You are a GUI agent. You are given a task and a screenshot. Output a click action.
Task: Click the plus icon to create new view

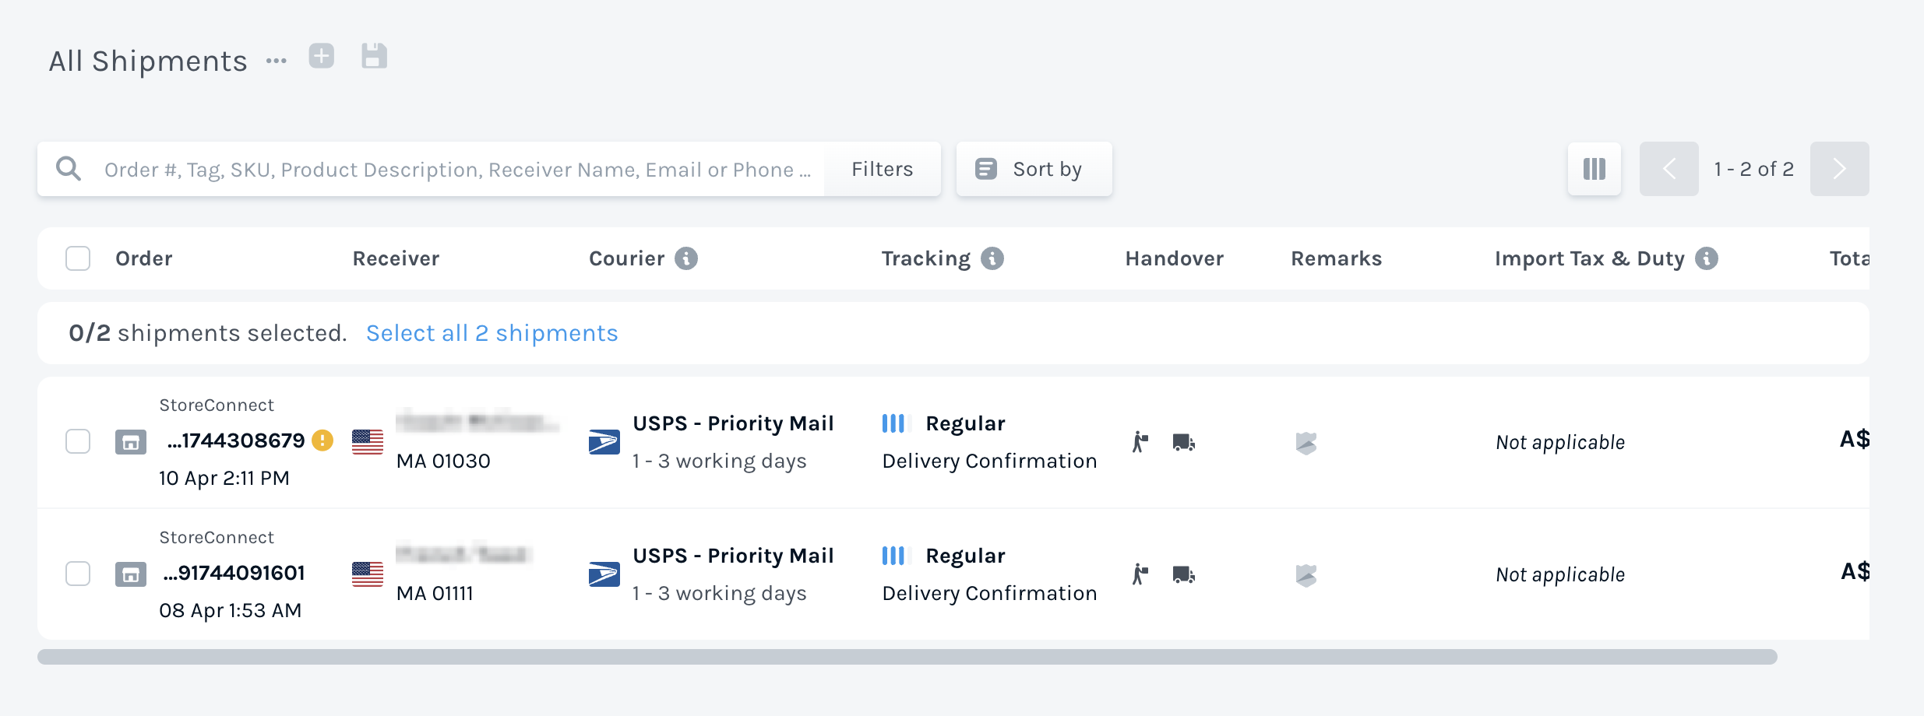click(322, 56)
